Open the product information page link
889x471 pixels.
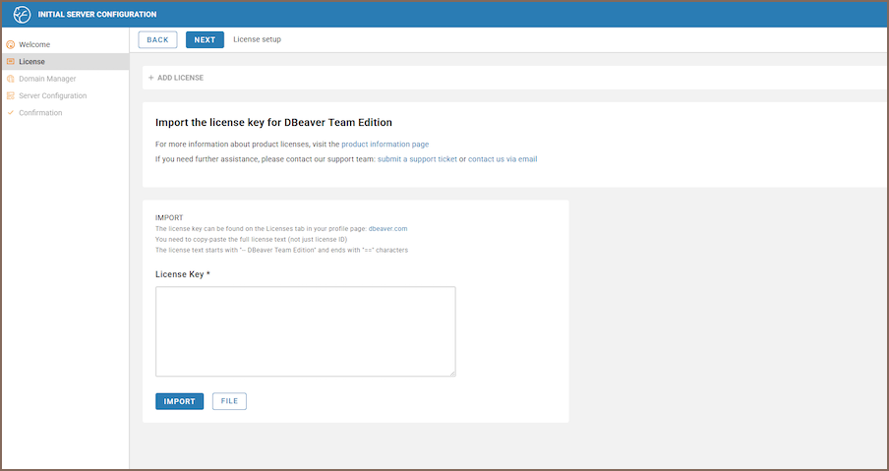click(x=385, y=145)
